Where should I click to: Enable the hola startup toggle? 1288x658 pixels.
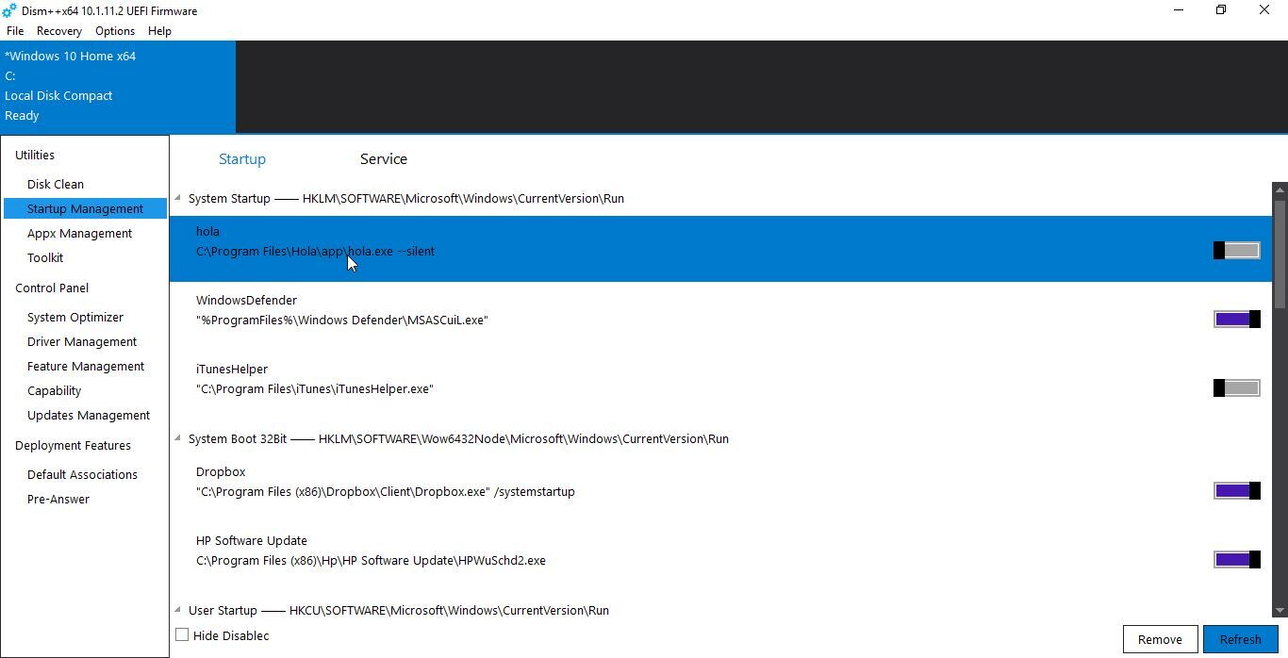tap(1236, 250)
